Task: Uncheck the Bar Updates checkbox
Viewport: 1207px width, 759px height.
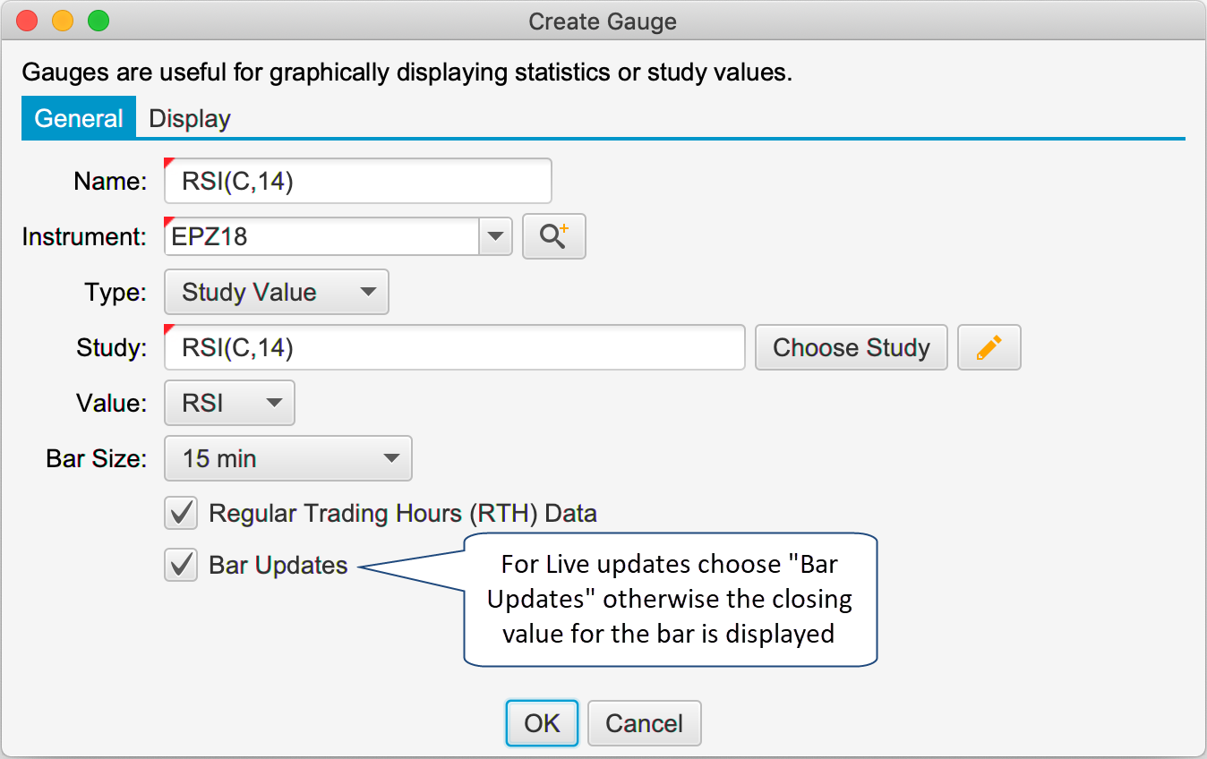Action: (182, 566)
